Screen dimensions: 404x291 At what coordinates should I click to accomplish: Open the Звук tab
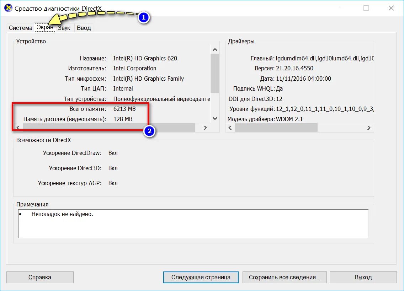coord(64,28)
